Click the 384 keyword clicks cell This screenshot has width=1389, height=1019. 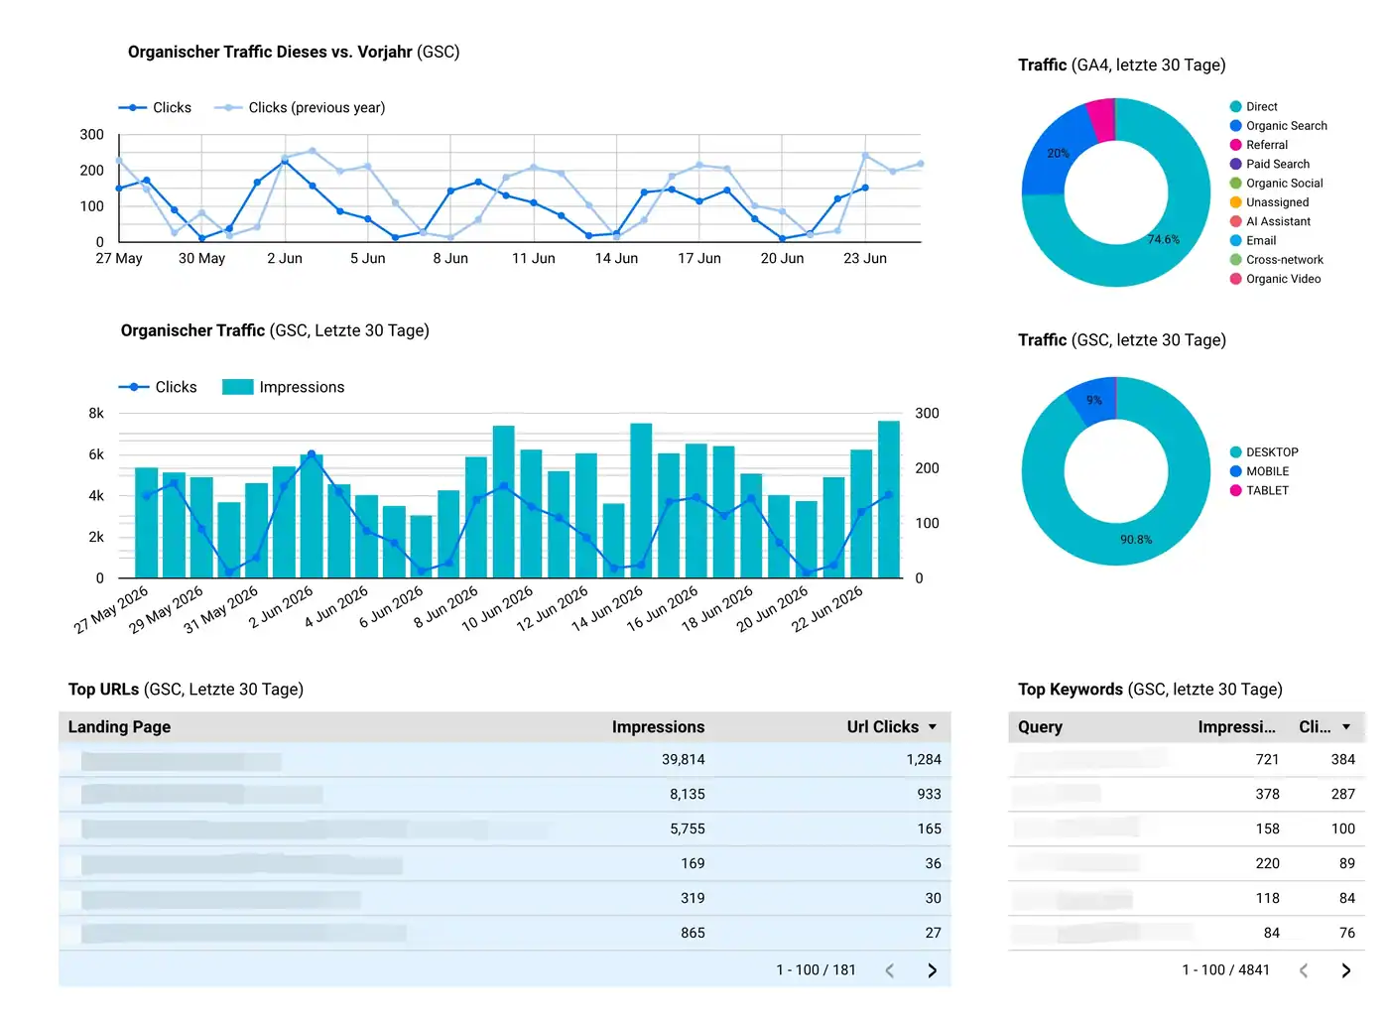pos(1343,760)
